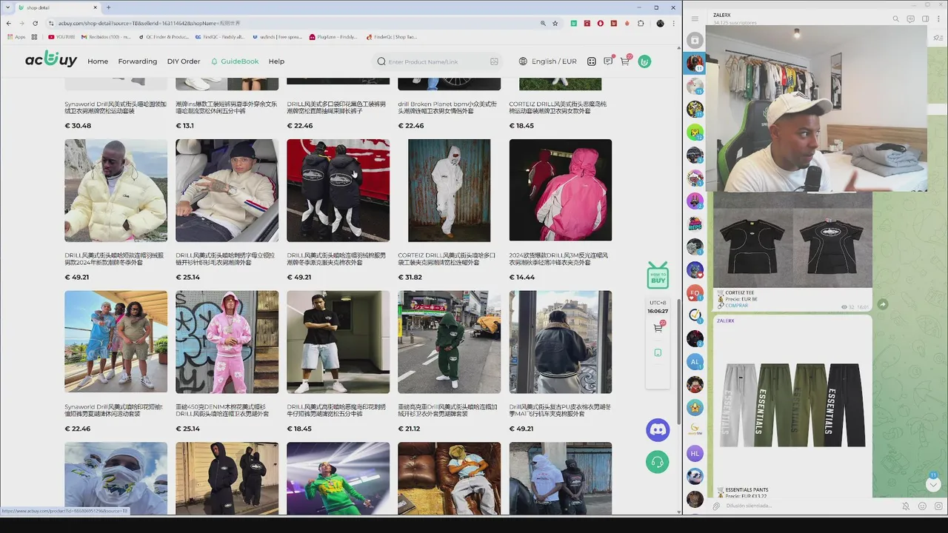Open the Telegram saved messages folder icon

[695, 40]
